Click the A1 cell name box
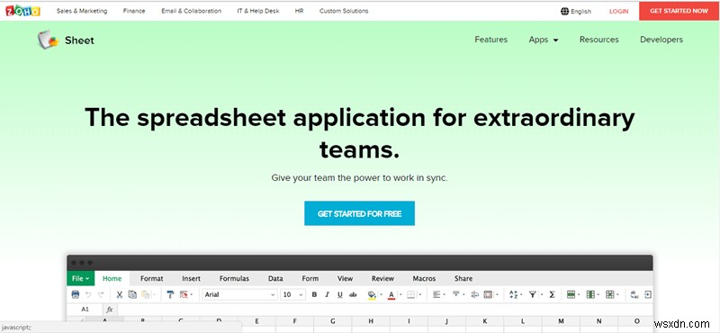Screen dimensions: 720x333 85,309
